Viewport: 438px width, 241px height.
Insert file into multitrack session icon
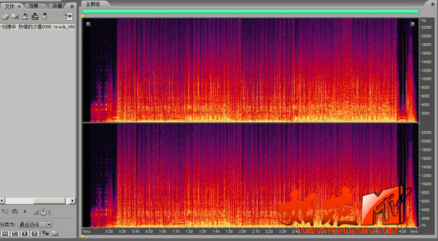(25, 16)
